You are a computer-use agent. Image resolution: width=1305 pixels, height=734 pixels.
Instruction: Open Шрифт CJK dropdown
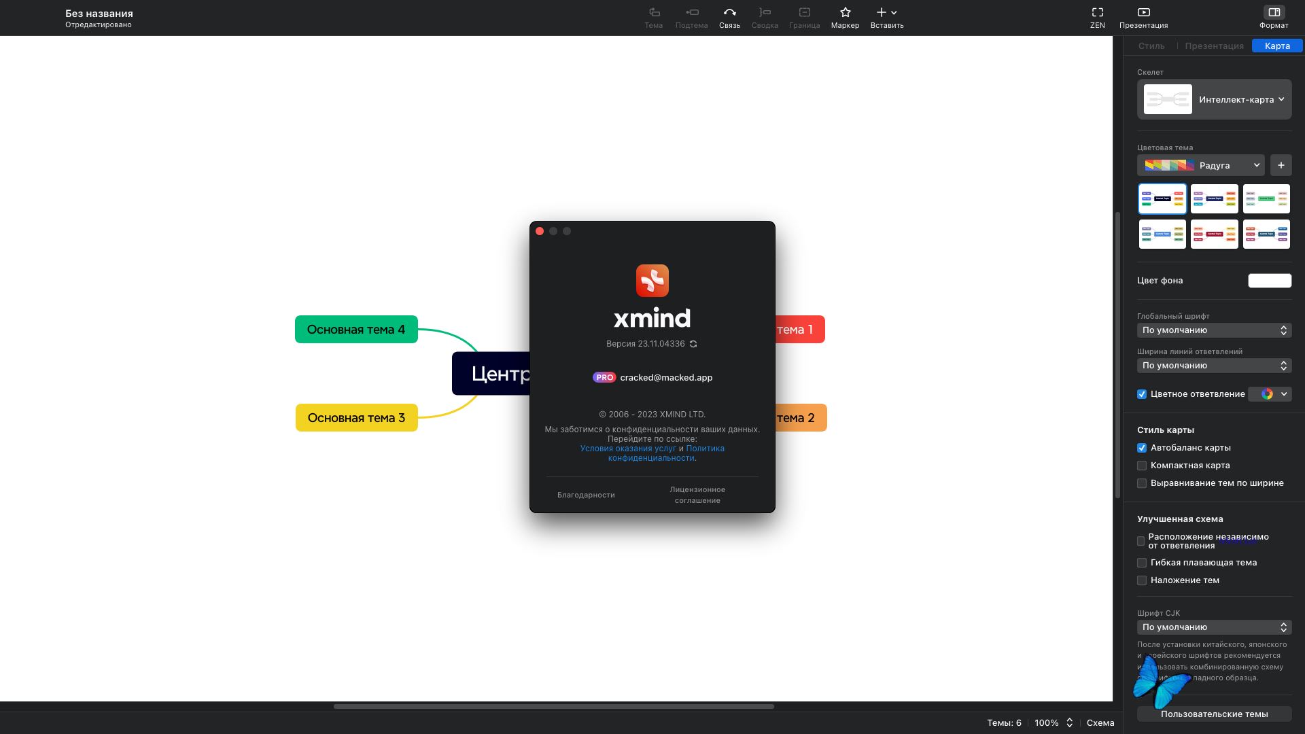[x=1214, y=627]
